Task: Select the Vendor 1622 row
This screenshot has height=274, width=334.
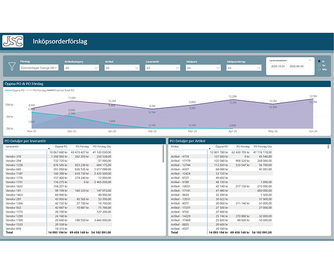Action: pyautogui.click(x=58, y=186)
